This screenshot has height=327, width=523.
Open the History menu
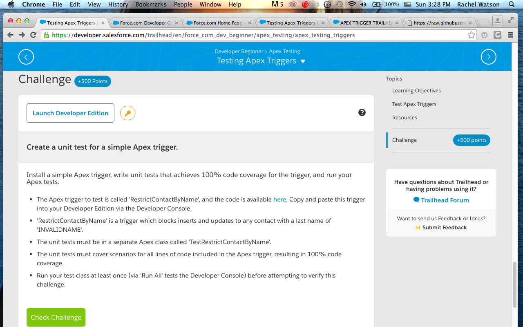(118, 4)
